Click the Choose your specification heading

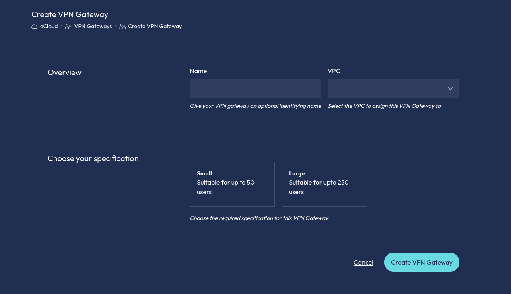pos(93,158)
